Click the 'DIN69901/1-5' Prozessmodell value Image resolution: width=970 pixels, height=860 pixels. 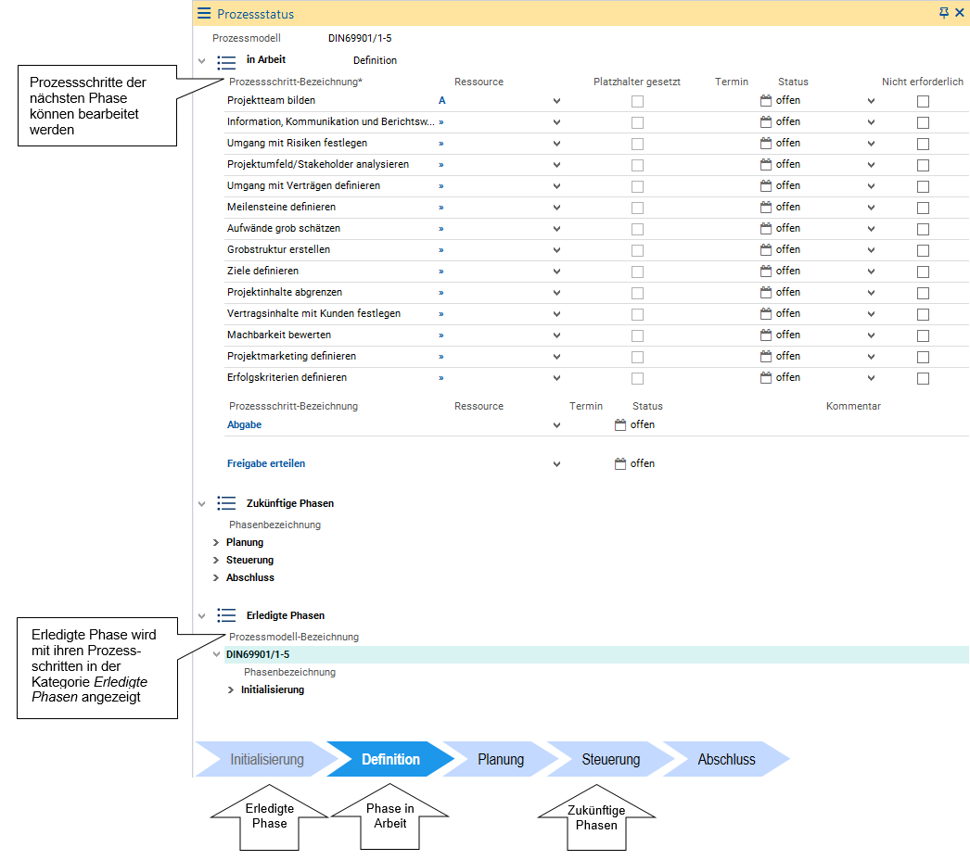point(360,38)
